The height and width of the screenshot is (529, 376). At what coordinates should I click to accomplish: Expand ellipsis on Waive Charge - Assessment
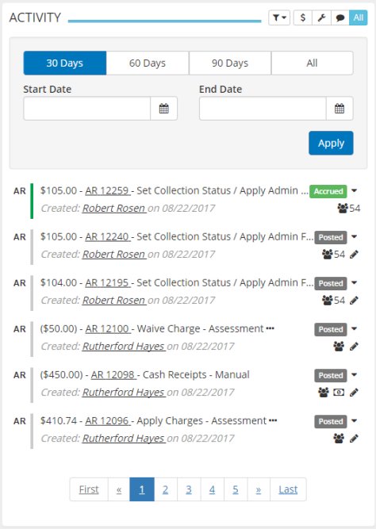point(270,329)
